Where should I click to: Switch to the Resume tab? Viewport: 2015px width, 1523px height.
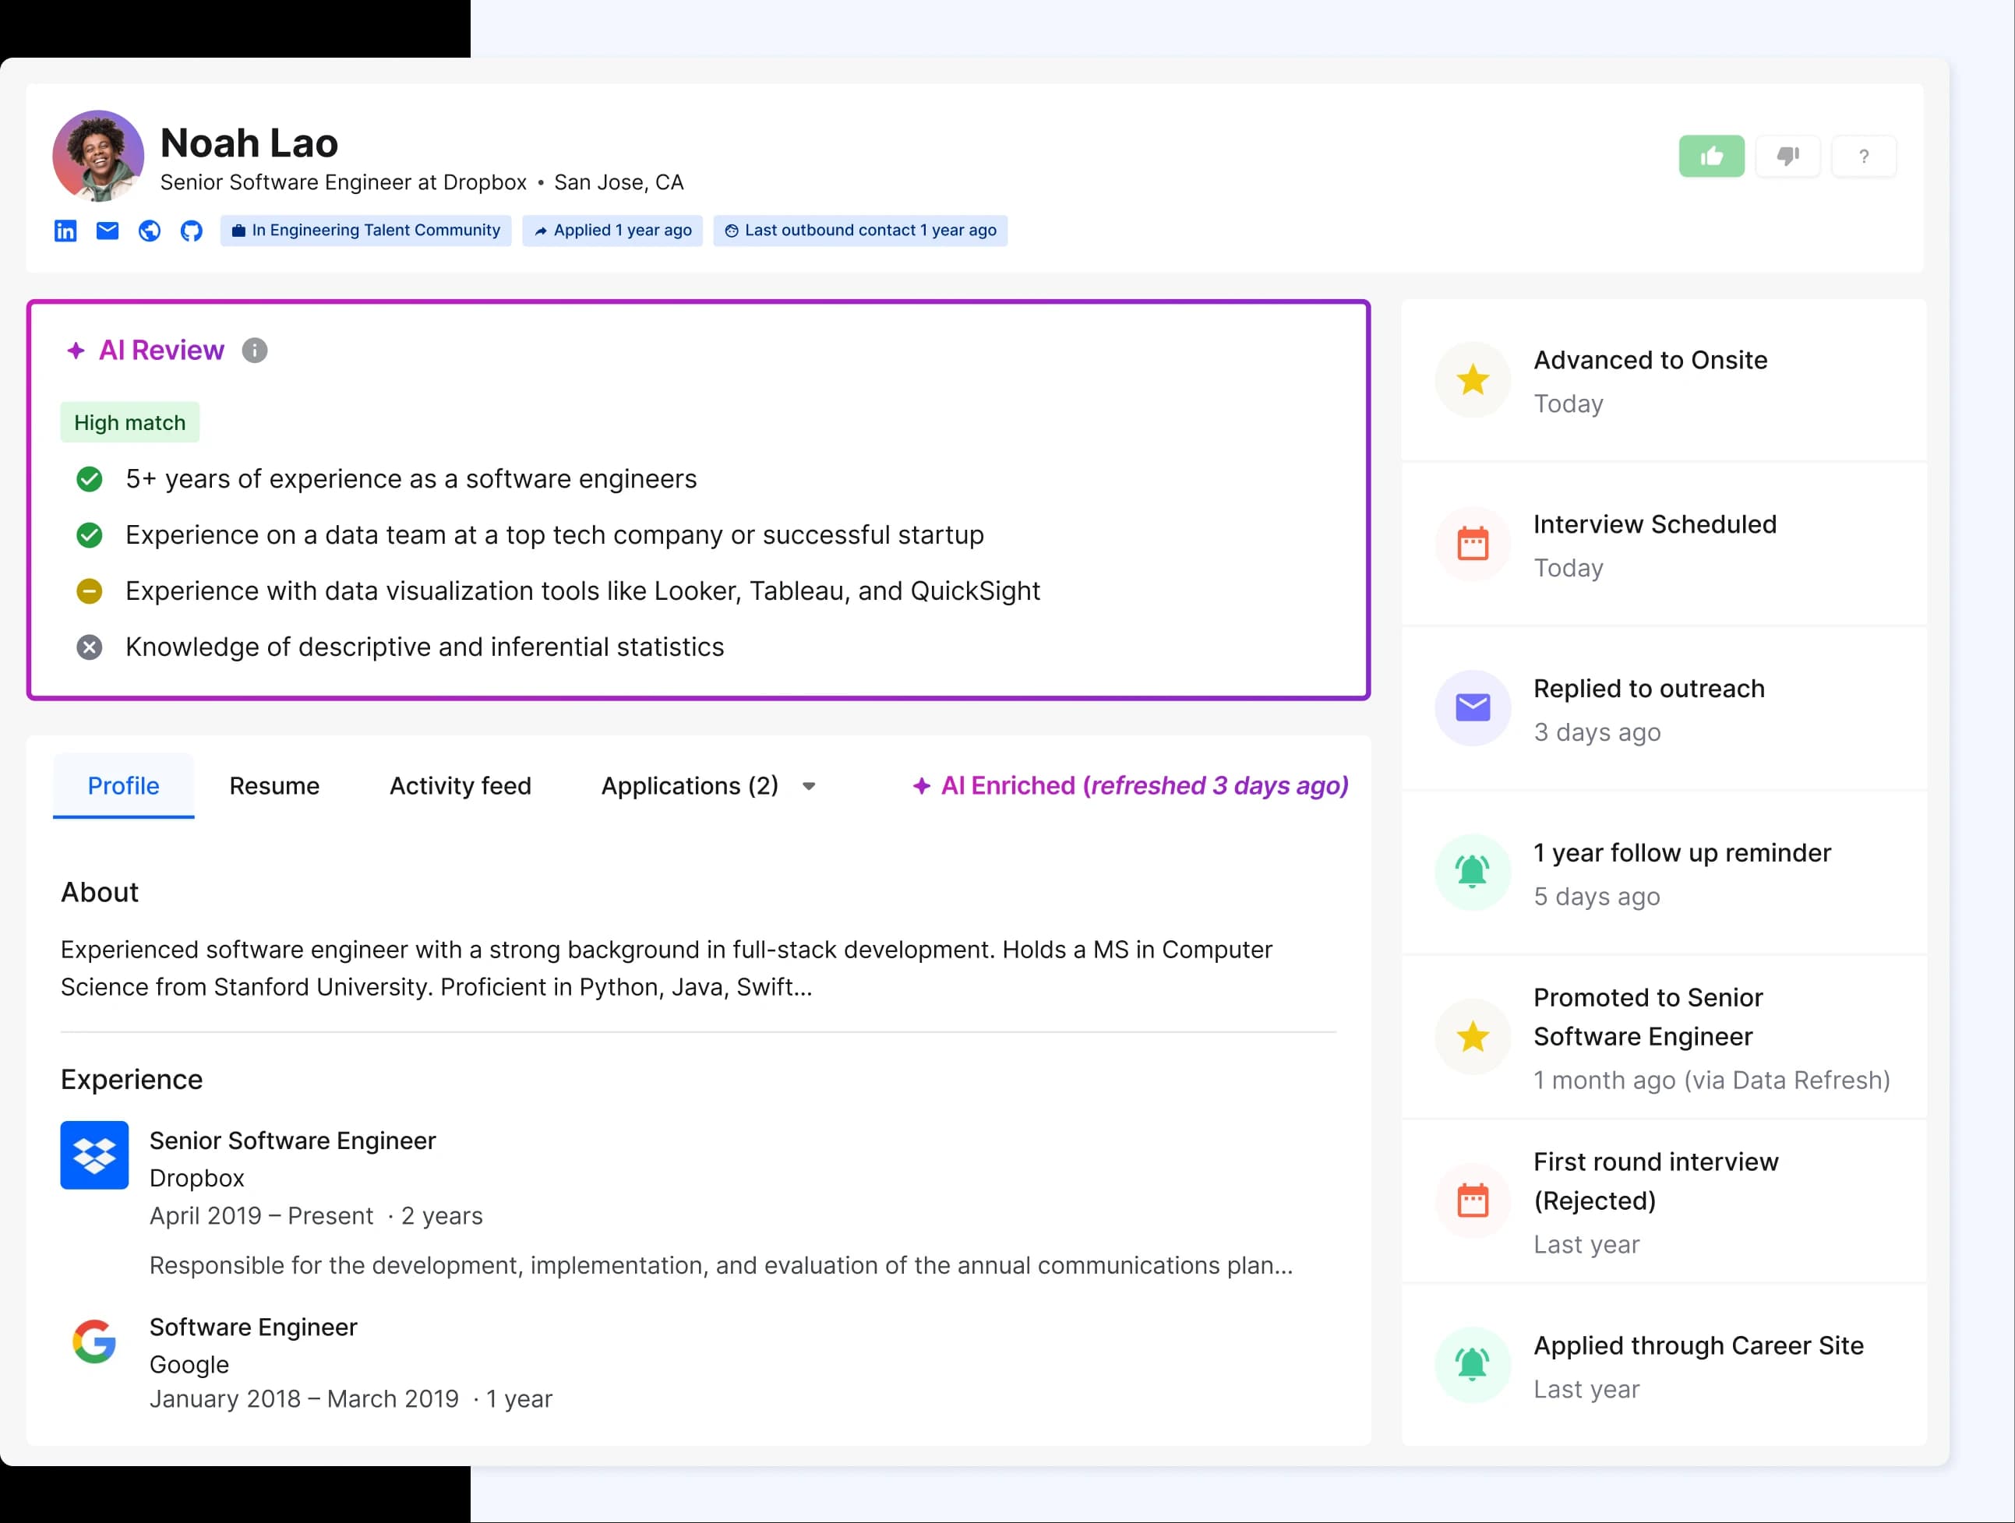point(274,785)
